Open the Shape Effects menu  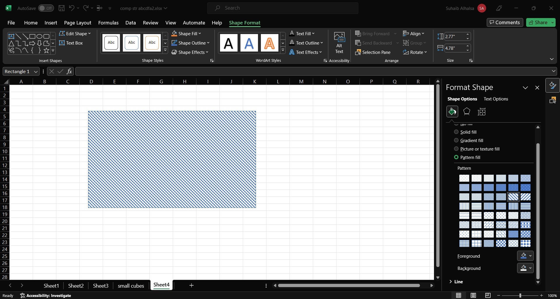pos(190,52)
